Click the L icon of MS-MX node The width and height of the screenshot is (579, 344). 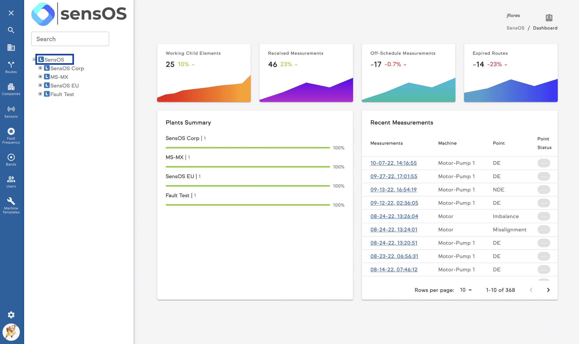coord(47,77)
